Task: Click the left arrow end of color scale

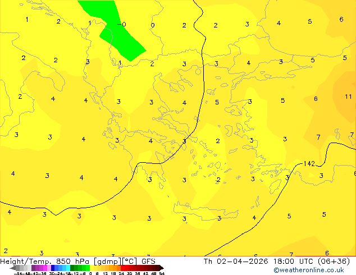Action: [x=13, y=268]
